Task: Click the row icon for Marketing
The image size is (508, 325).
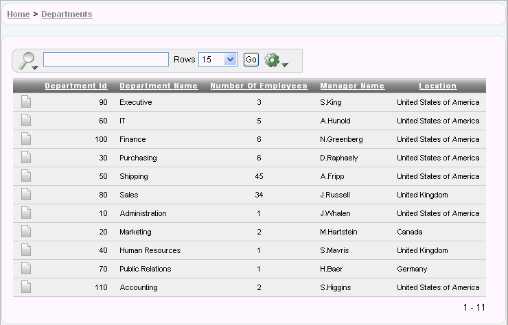Action: (26, 232)
